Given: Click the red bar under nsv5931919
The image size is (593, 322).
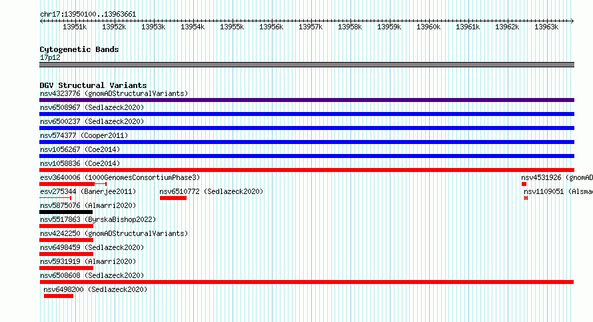Looking at the screenshot, I should click(66, 268).
